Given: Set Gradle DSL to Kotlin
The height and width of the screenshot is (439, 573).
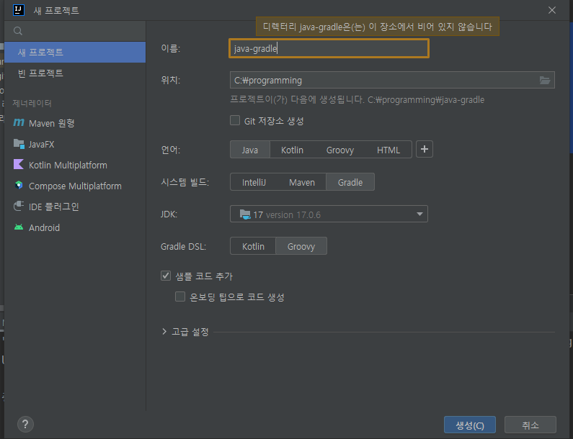Looking at the screenshot, I should (253, 246).
